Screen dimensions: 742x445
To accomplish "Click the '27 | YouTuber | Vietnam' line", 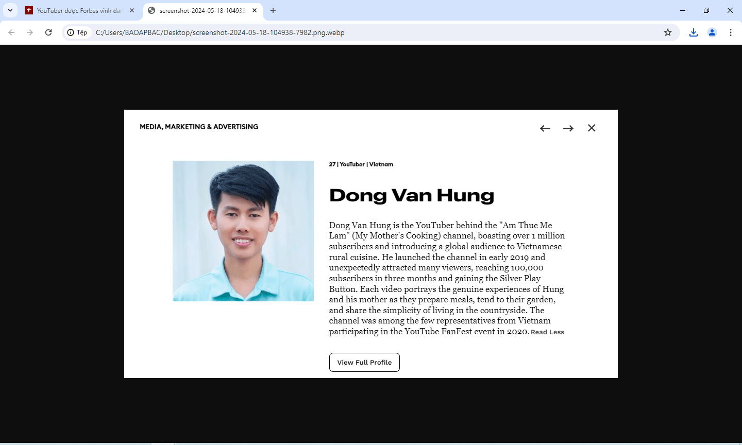I will [361, 164].
